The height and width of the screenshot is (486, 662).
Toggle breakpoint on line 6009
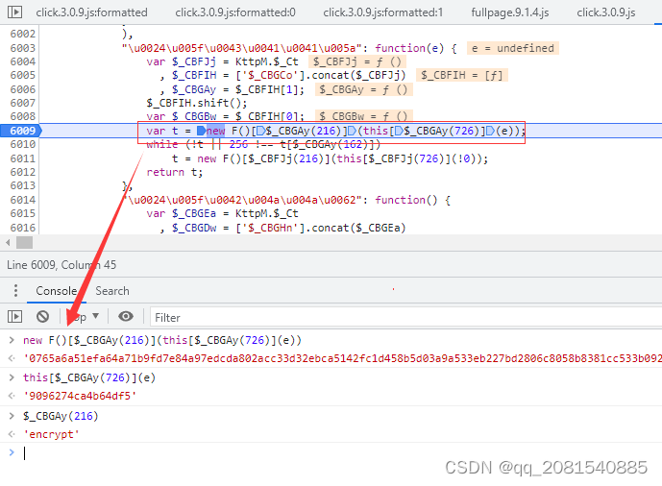click(x=21, y=131)
